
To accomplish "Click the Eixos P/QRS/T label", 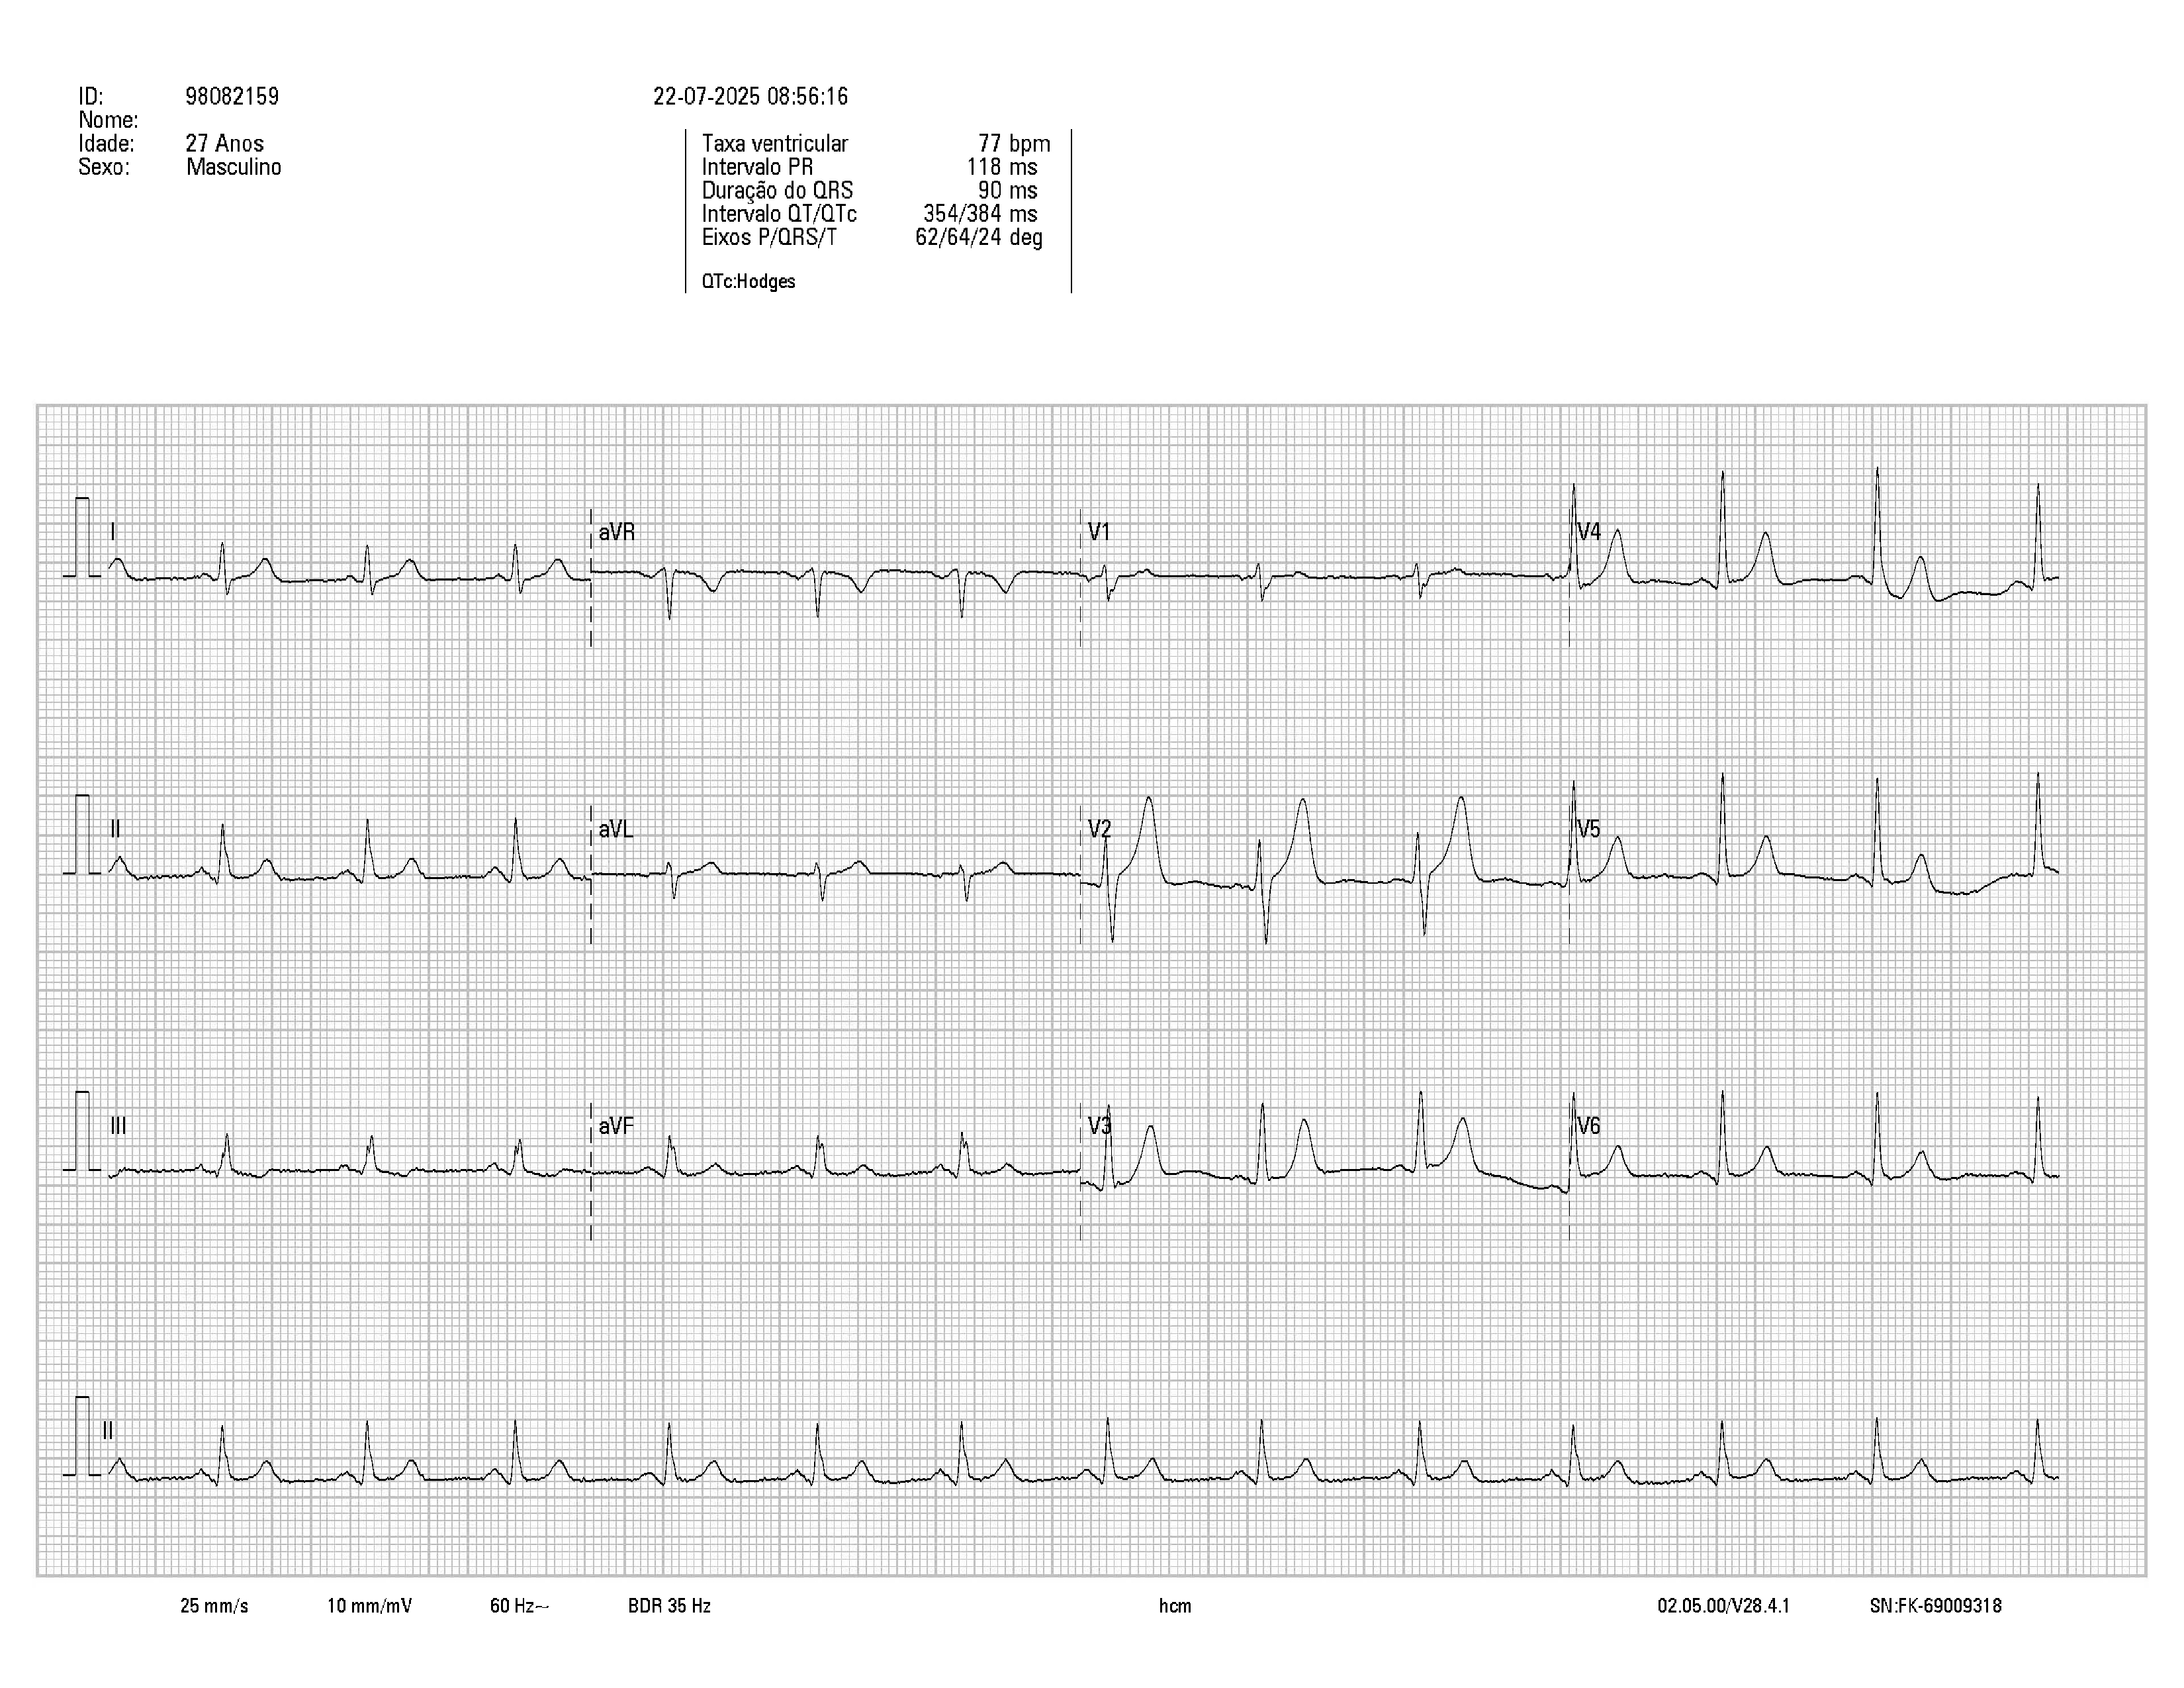I will (x=769, y=238).
